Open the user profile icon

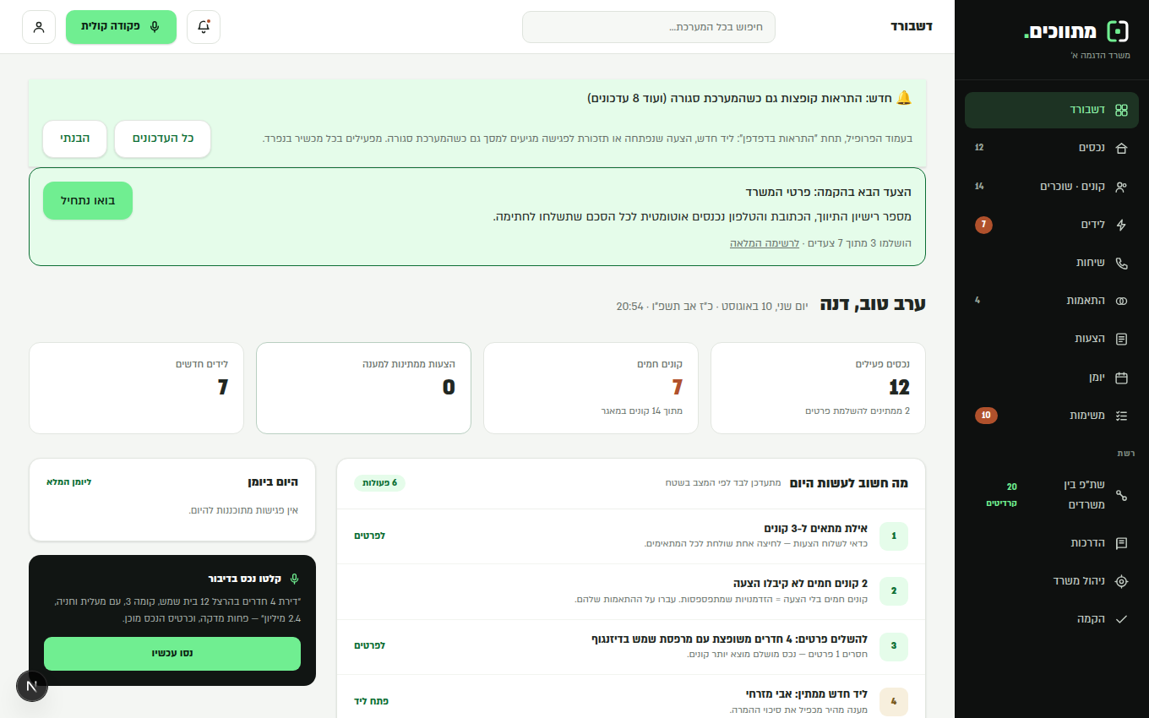(39, 27)
